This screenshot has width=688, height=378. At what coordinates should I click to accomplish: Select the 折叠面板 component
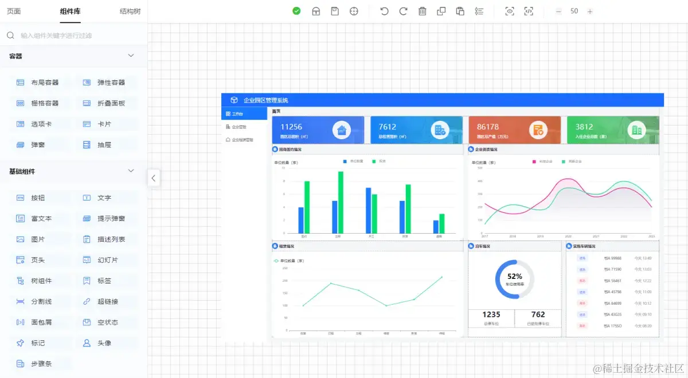(x=107, y=103)
